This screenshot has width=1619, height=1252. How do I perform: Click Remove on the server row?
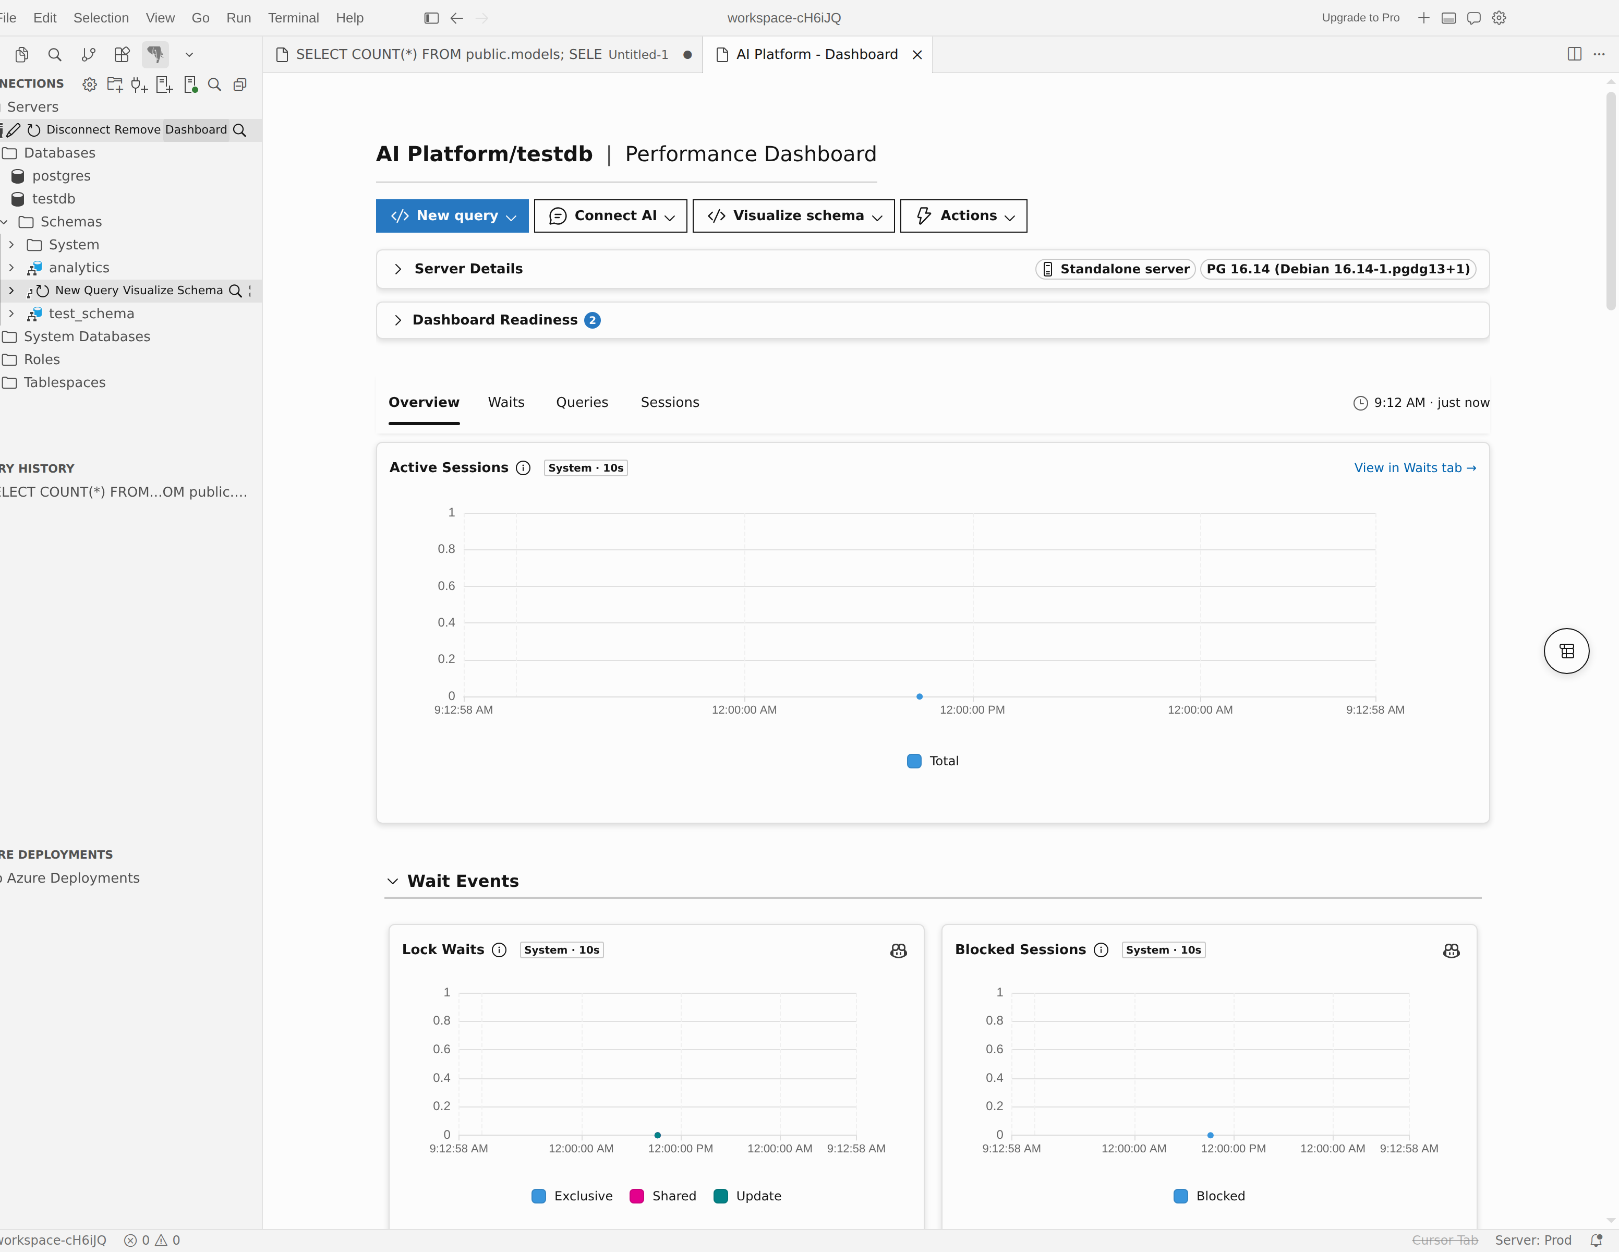137,130
